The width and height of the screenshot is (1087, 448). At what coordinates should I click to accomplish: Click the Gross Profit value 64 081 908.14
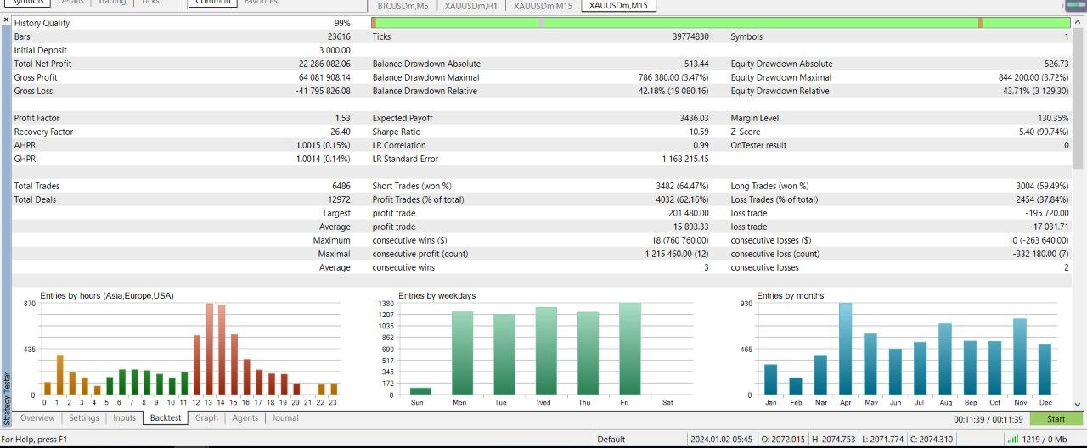coord(324,77)
